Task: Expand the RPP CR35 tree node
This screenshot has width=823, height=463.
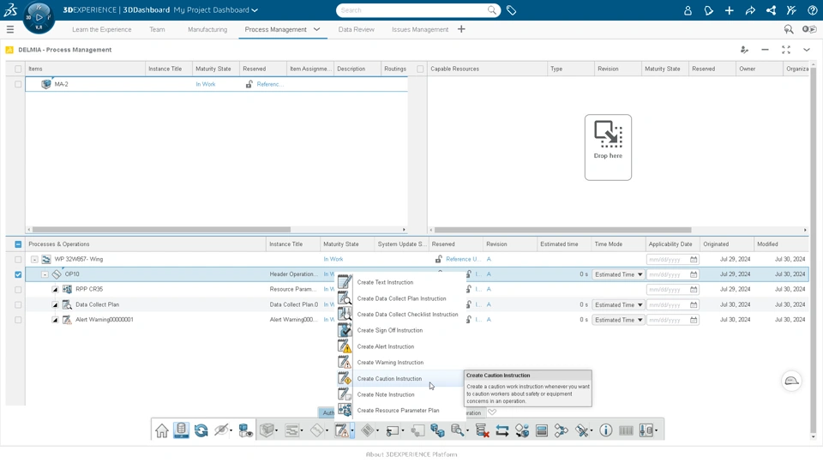Action: (55, 289)
